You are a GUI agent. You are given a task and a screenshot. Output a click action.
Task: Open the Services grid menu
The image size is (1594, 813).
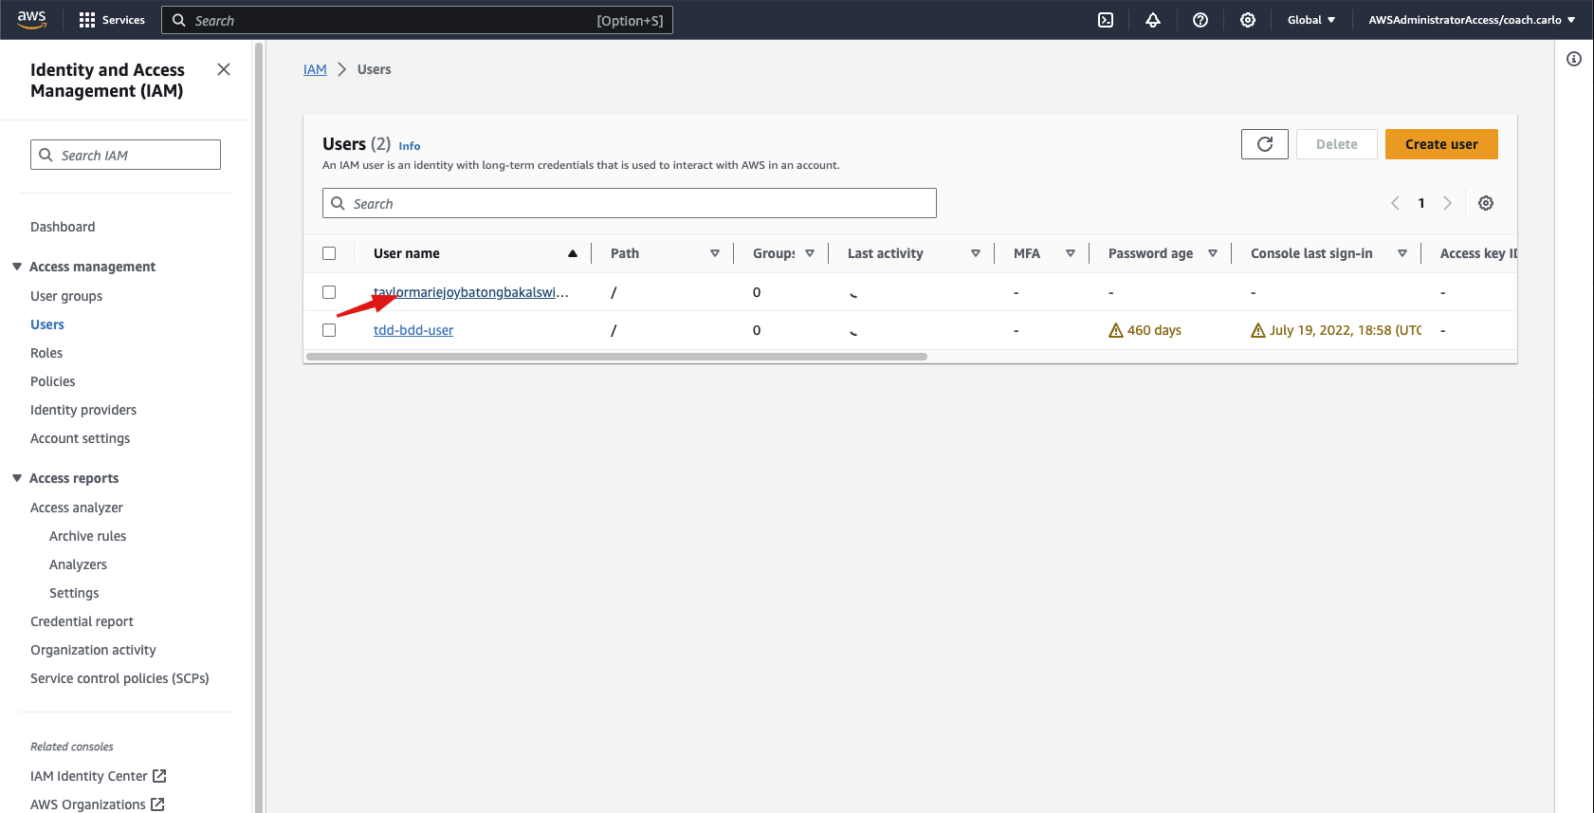coord(112,20)
